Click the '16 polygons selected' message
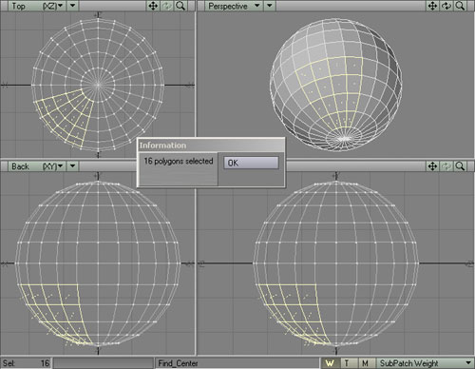This screenshot has height=369, width=475. tap(179, 161)
